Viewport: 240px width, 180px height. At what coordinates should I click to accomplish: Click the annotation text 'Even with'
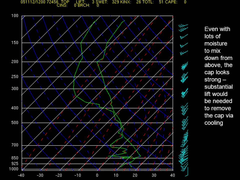click(x=217, y=29)
